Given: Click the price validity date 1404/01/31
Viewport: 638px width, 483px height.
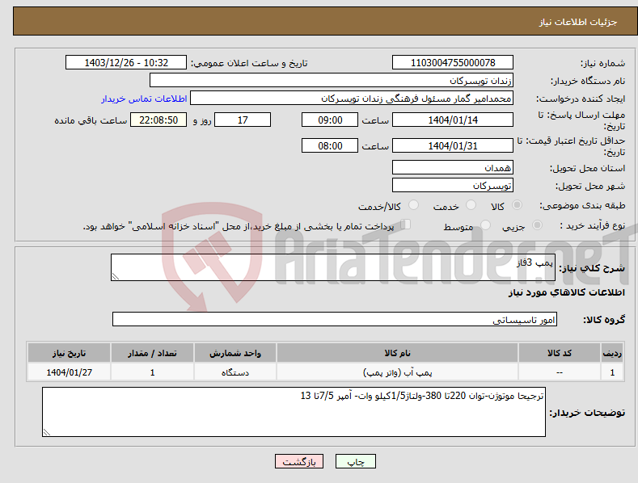Looking at the screenshot, I should coord(453,145).
